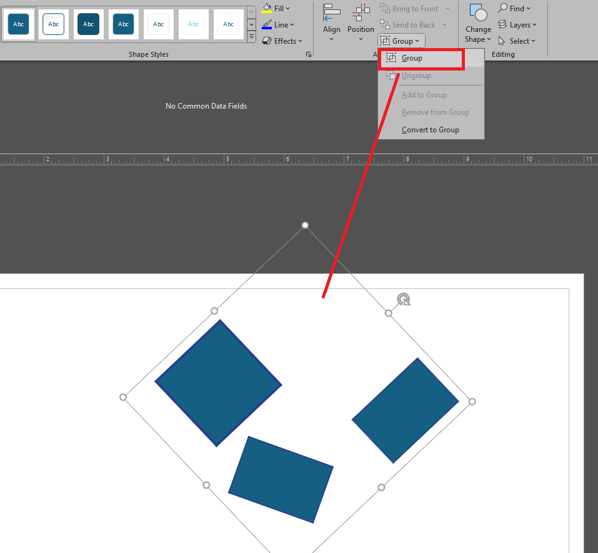Click the Change Shape icon
Screen dimensions: 598x553
[478, 12]
